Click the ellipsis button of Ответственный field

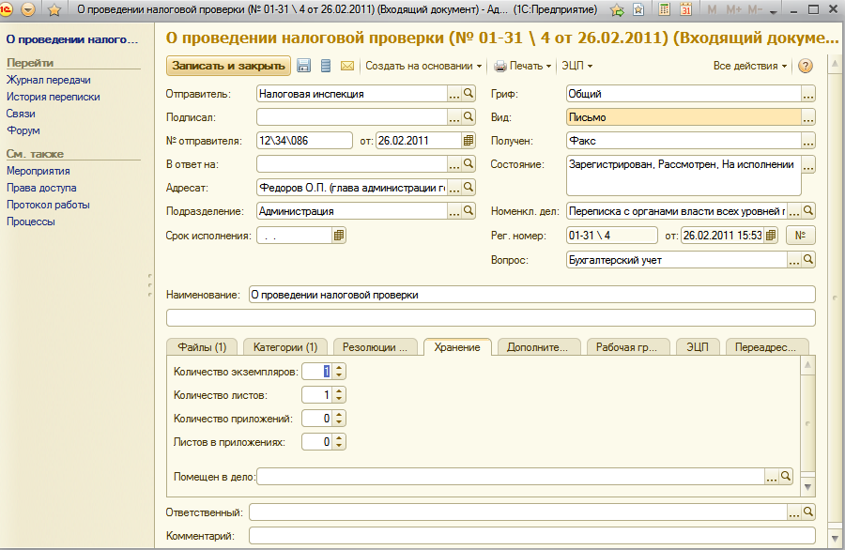793,512
